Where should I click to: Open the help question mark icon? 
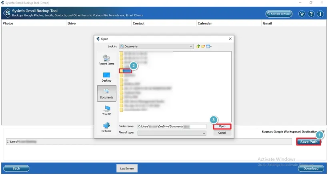click(311, 14)
